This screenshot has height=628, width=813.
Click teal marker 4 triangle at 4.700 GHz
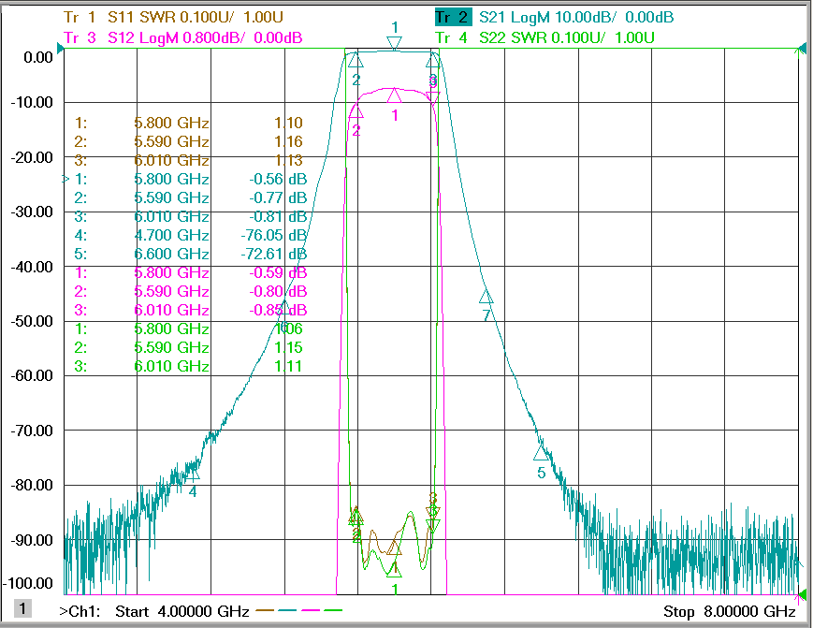pyautogui.click(x=193, y=473)
